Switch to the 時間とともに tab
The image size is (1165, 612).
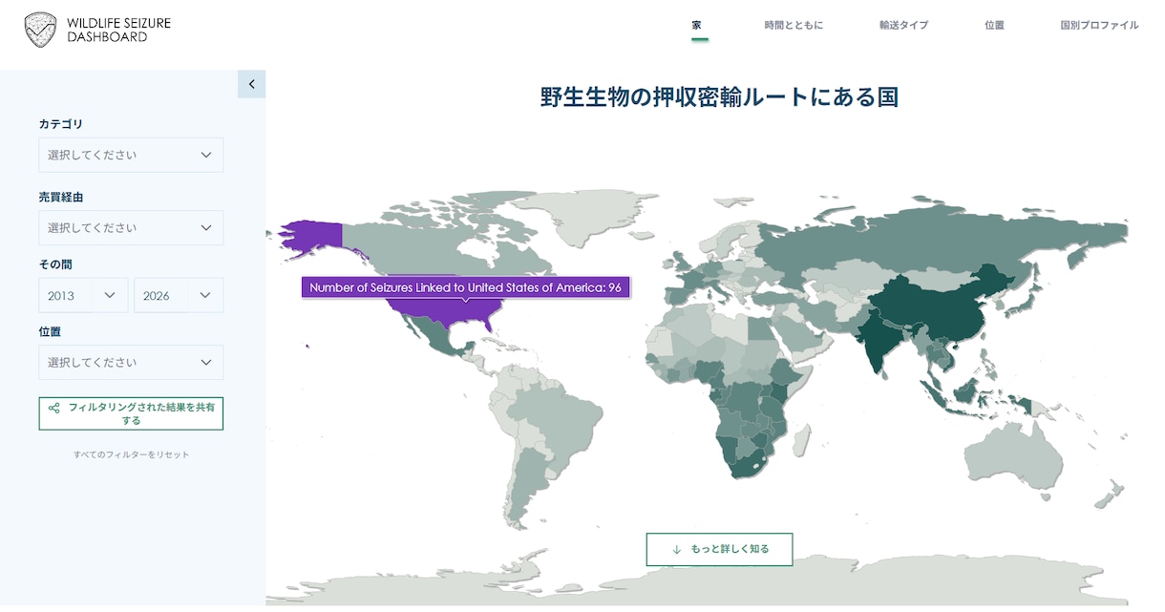[x=794, y=26]
